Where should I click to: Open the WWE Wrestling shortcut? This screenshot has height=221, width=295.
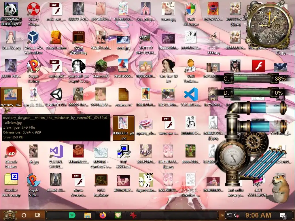(78, 43)
